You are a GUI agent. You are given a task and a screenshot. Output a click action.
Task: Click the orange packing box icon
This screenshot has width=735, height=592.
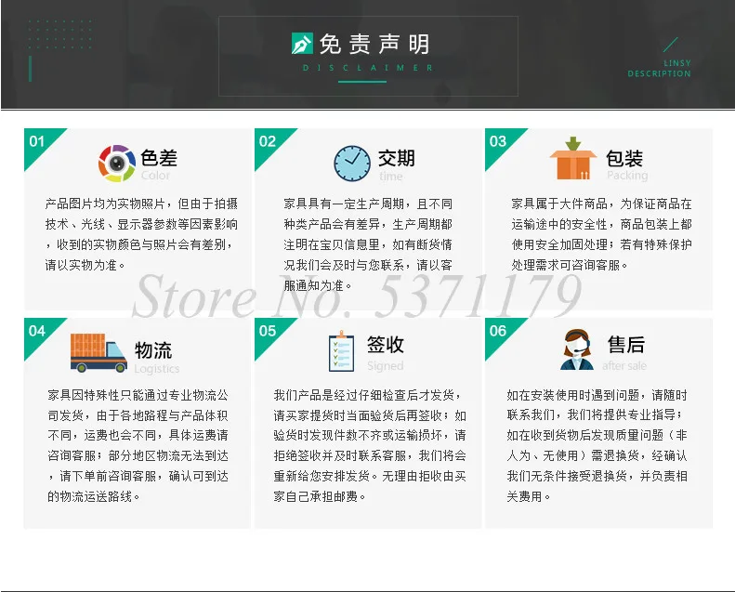point(572,158)
